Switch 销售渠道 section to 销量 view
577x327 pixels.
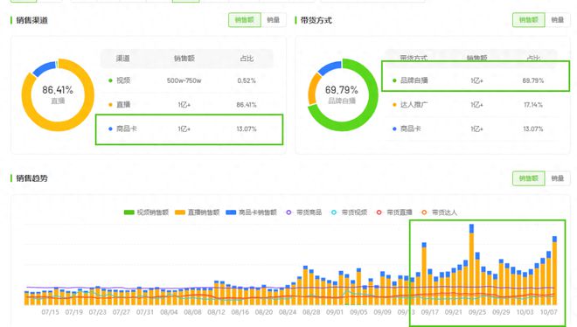pyautogui.click(x=274, y=20)
